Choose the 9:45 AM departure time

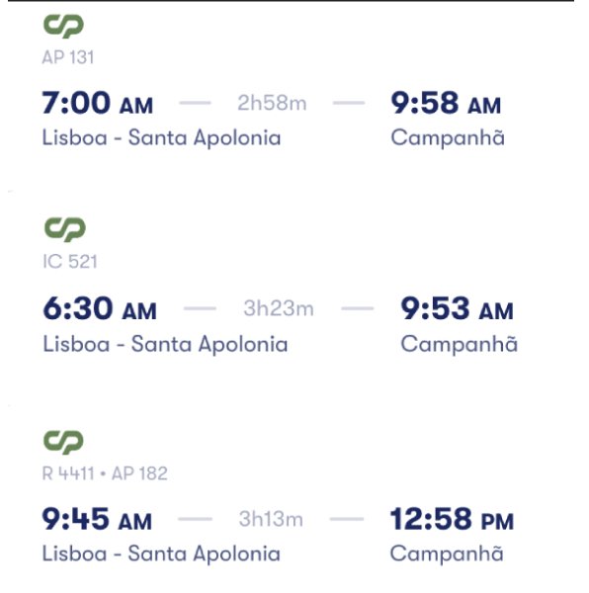point(97,519)
